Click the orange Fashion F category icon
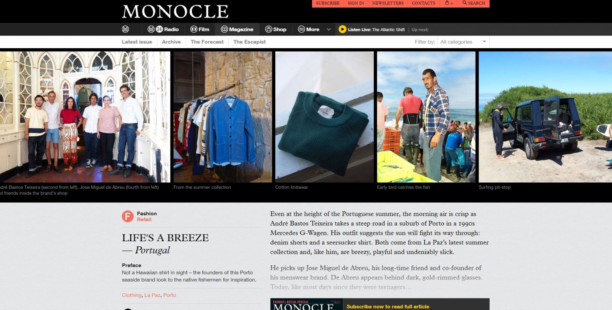Screen dimensions: 612x310 coord(127,216)
